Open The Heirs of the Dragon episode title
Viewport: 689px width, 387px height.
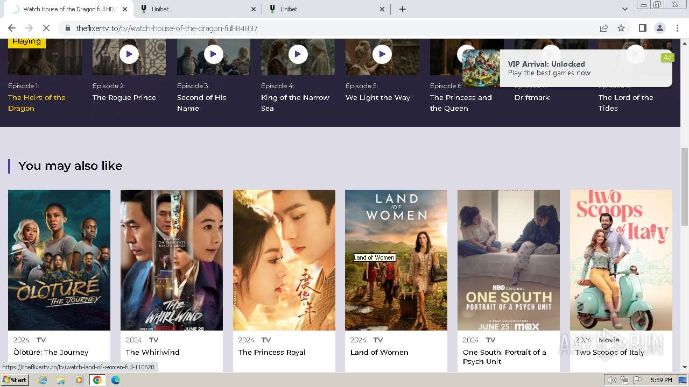point(37,103)
